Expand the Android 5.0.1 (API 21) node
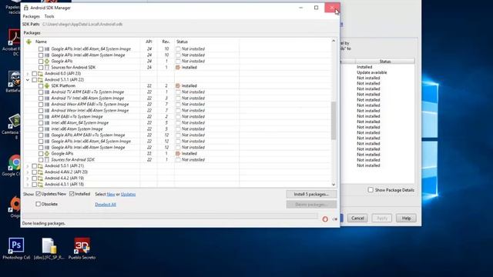This screenshot has height=277, width=493. pos(28,166)
